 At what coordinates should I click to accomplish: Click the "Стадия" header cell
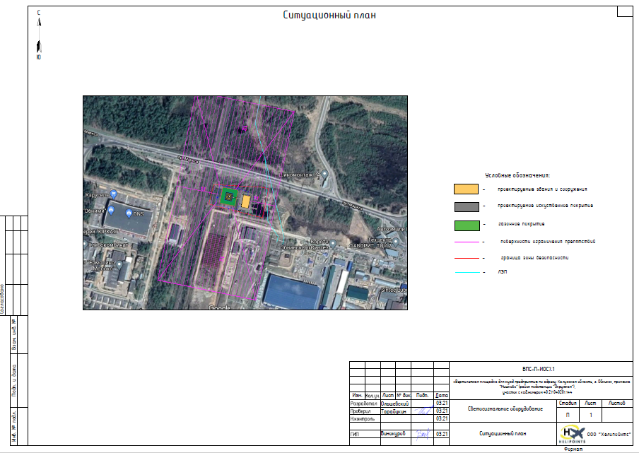coord(568,404)
